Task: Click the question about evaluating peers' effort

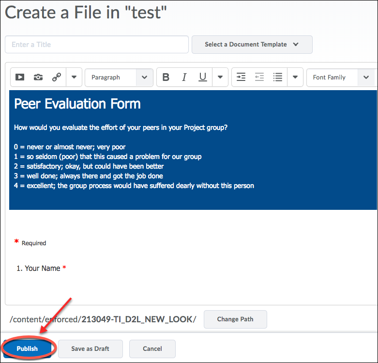Action: tap(121, 127)
